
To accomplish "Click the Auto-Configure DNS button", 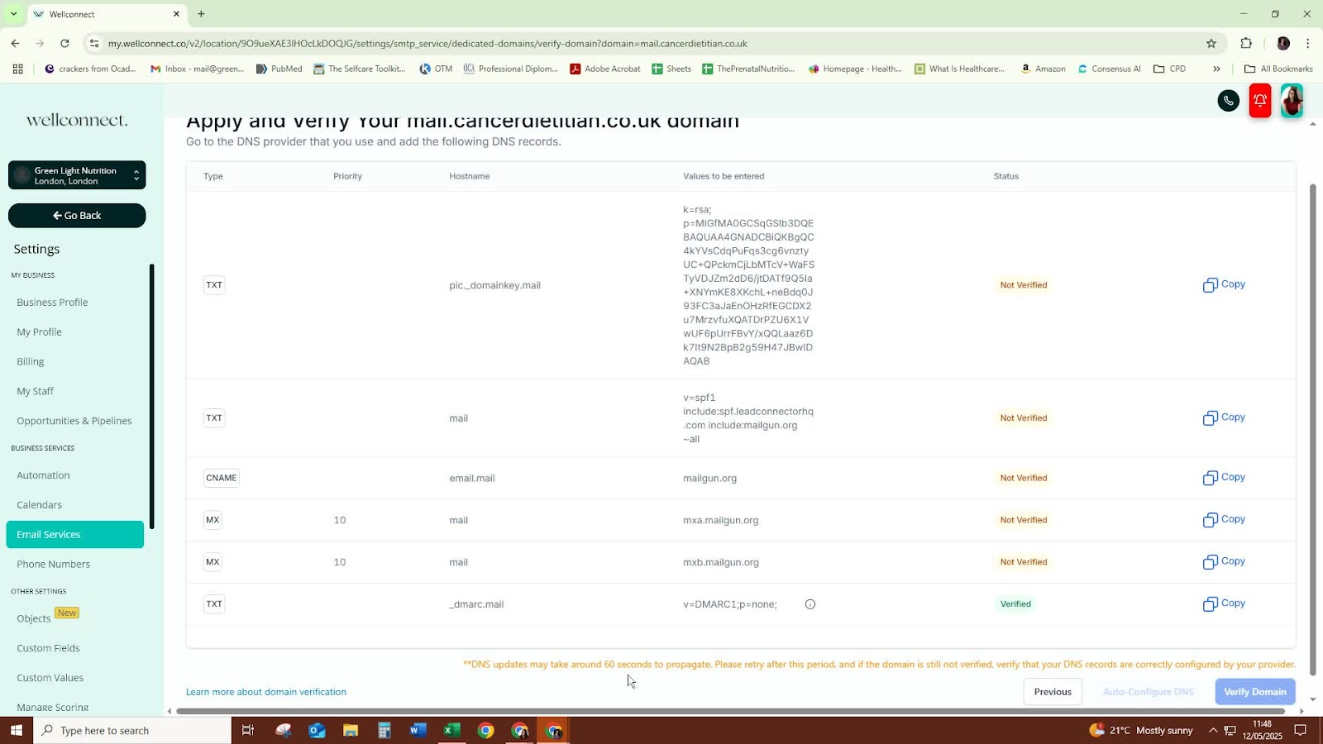I will [x=1149, y=692].
